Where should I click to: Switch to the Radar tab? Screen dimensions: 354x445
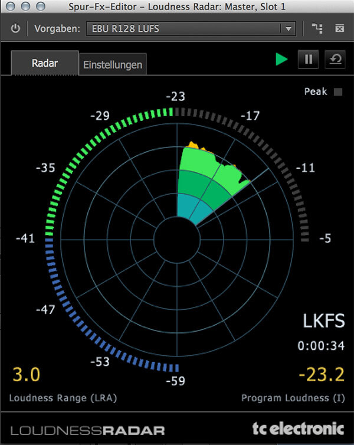44,63
